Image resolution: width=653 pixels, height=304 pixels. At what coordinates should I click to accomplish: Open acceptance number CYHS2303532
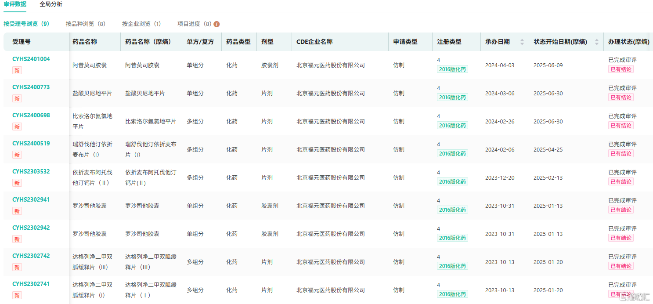tap(31, 171)
